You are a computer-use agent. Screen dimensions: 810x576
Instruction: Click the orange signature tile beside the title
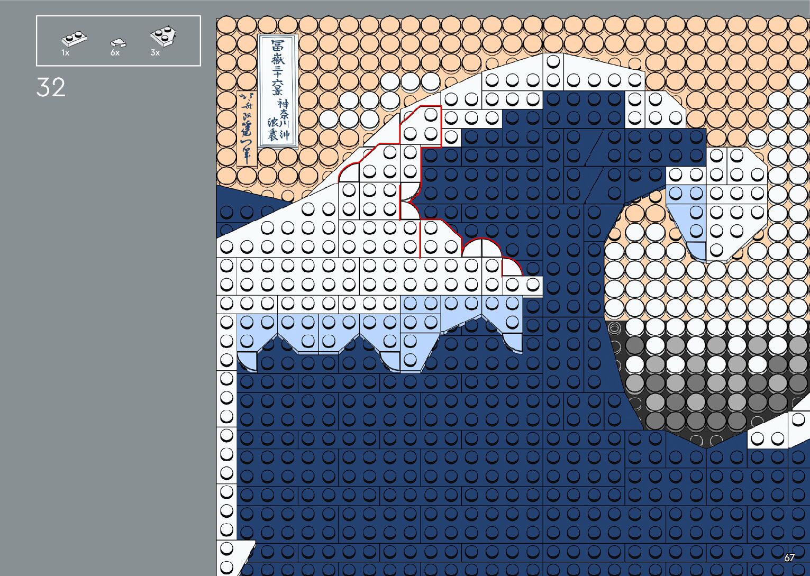pyautogui.click(x=246, y=129)
